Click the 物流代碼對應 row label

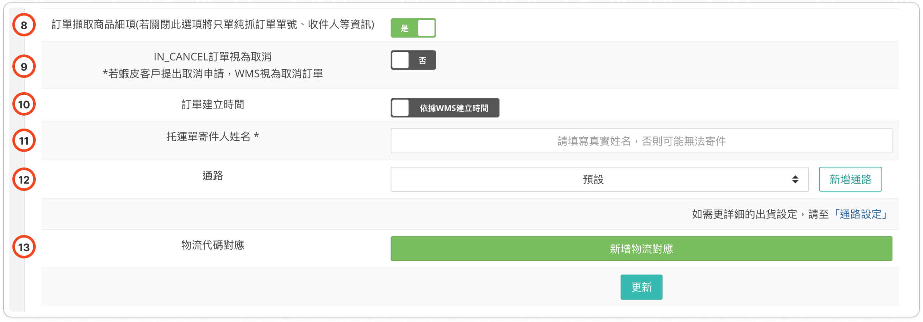213,245
